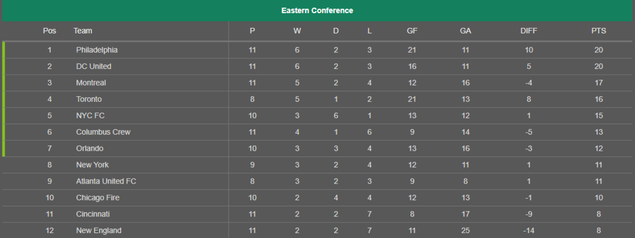Click the Orlando team name
The height and width of the screenshot is (238, 635).
[90, 149]
